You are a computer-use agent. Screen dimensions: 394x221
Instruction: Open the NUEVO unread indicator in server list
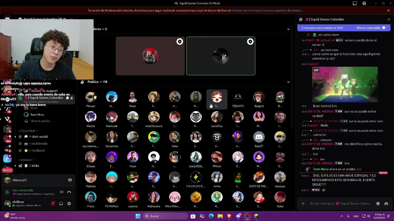coord(7,170)
